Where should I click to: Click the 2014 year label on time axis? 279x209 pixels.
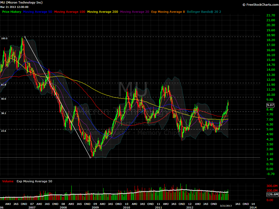[x=253, y=207]
